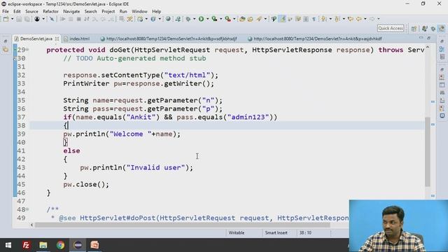Viewport: 448px width, 252px height.
Task: Click the Step Into debug icon
Action: [x=95, y=19]
